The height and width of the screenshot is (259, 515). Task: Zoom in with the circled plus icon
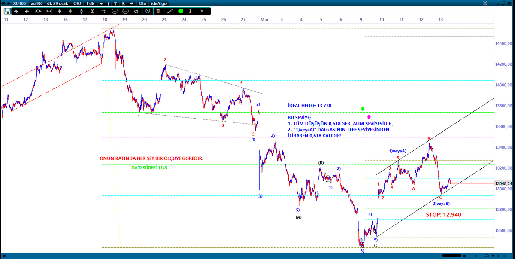point(115,11)
